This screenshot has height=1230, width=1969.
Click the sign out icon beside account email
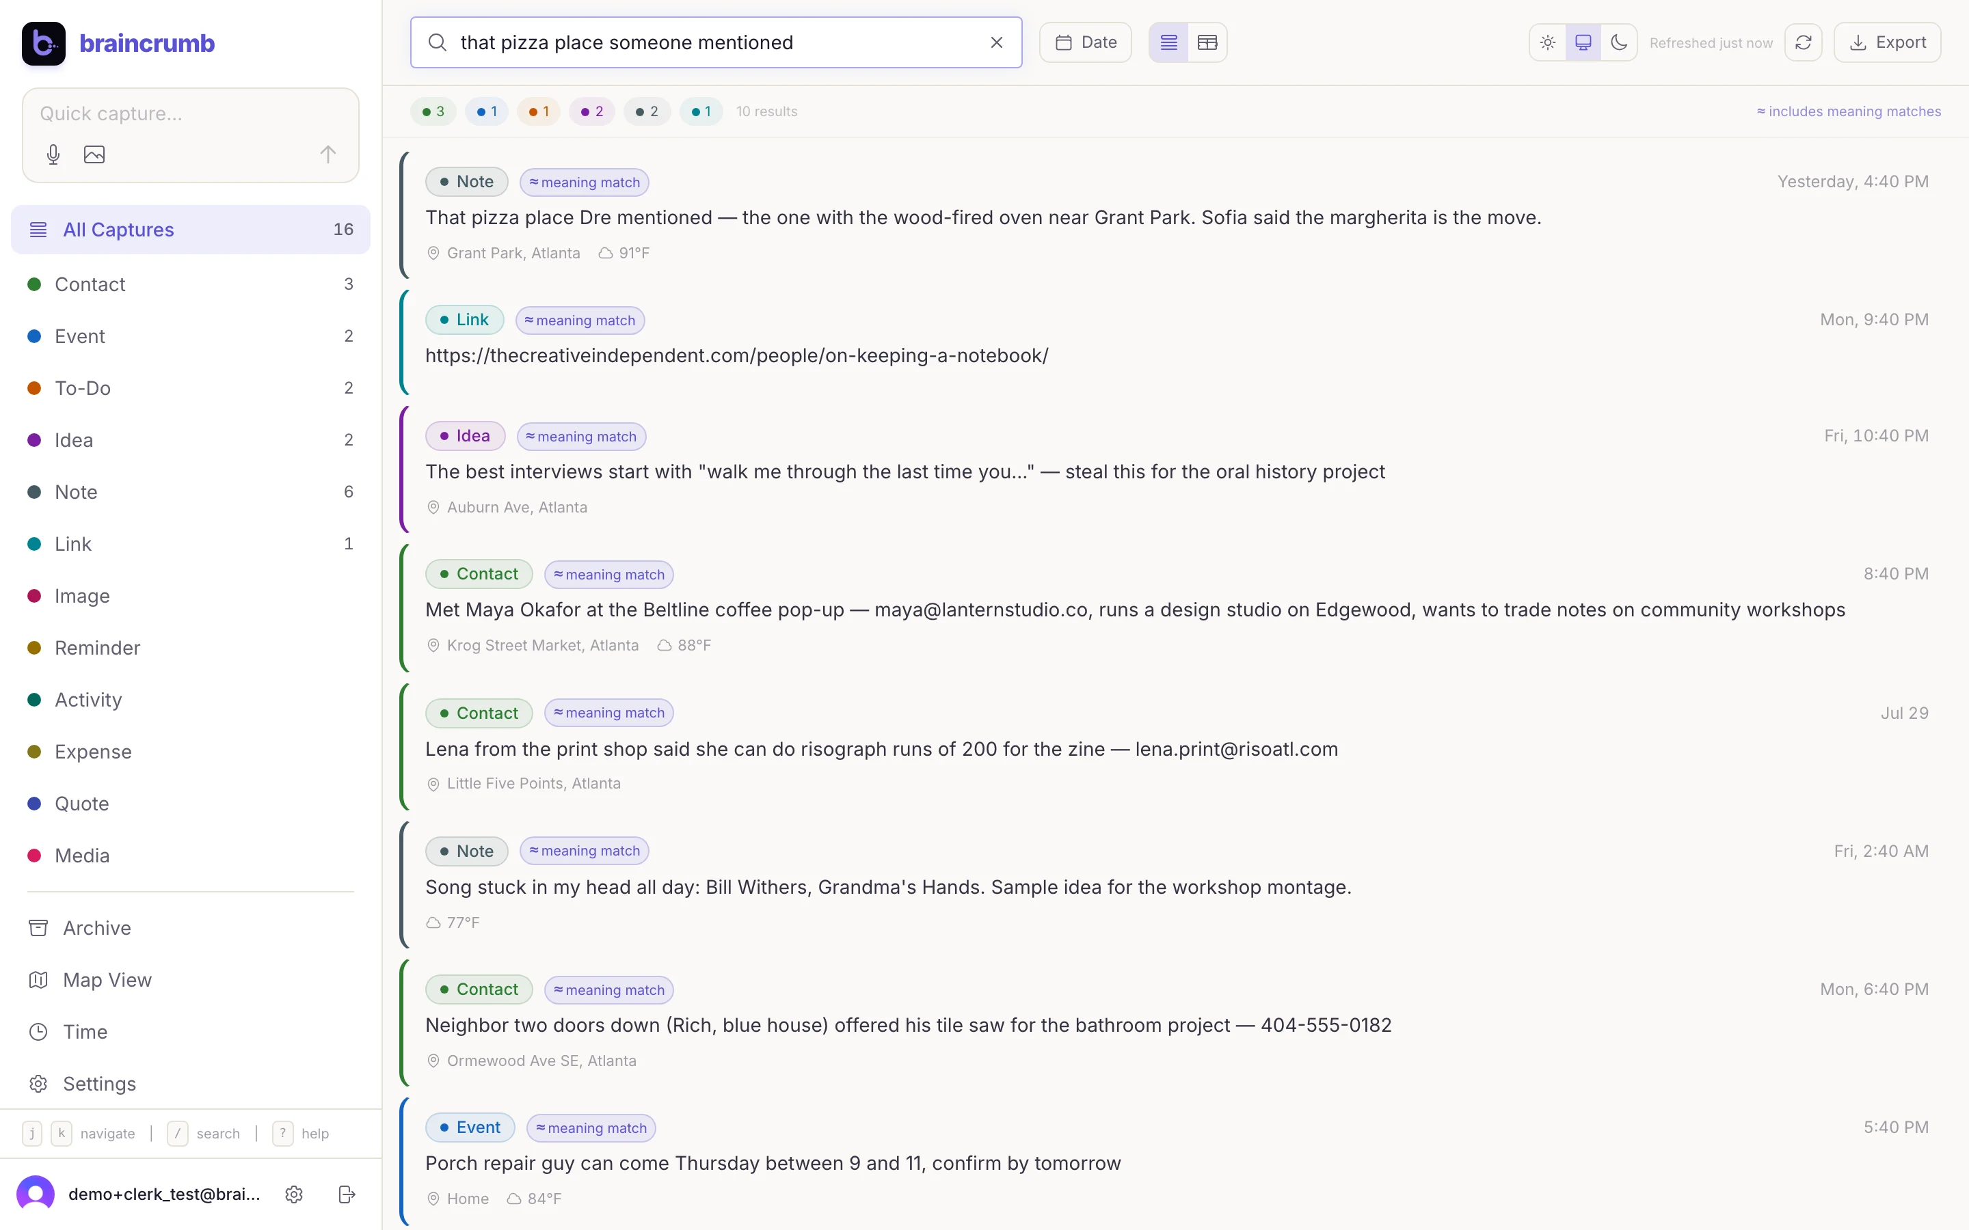point(347,1193)
